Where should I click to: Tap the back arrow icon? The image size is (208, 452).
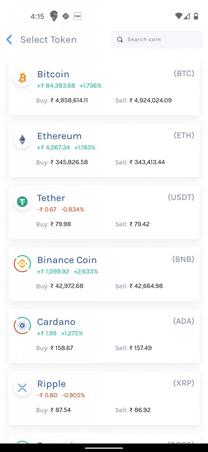[x=9, y=39]
